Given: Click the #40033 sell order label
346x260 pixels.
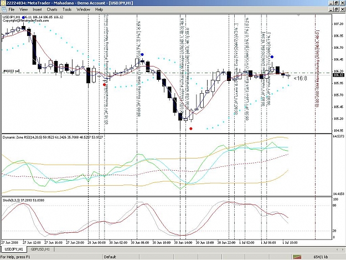Looking at the screenshot, I should [11, 71].
